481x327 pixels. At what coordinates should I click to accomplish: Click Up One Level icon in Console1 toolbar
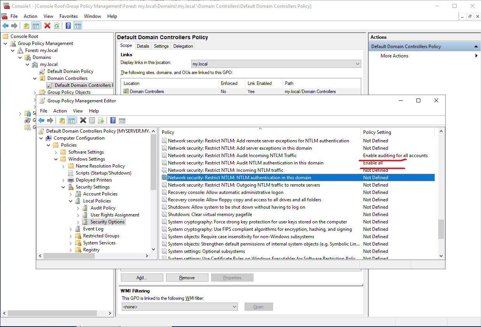point(26,26)
